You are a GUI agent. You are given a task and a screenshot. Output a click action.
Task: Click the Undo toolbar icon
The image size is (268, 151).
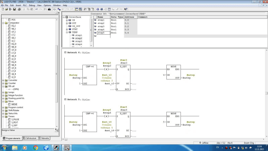(x=37, y=9)
